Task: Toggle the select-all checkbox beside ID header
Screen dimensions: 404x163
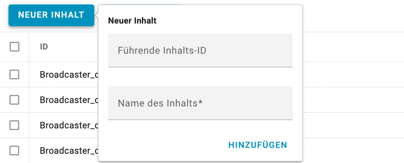Action: [15, 47]
